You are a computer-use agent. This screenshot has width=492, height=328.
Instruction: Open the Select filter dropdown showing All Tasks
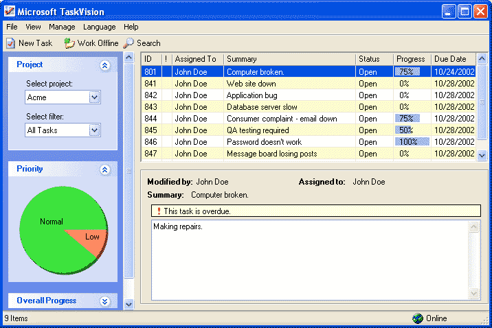94,130
